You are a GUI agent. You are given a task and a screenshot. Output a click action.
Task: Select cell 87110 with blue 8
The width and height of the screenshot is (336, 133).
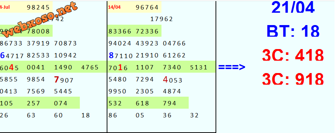tap(121, 56)
